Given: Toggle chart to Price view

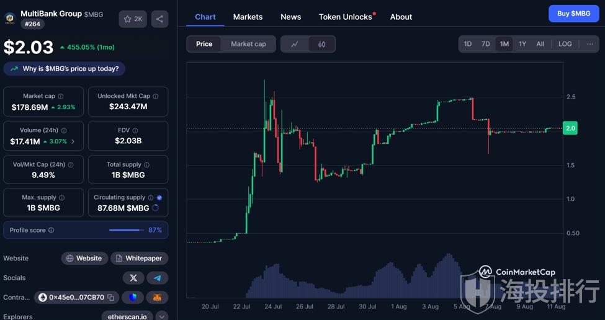Looking at the screenshot, I should point(204,44).
